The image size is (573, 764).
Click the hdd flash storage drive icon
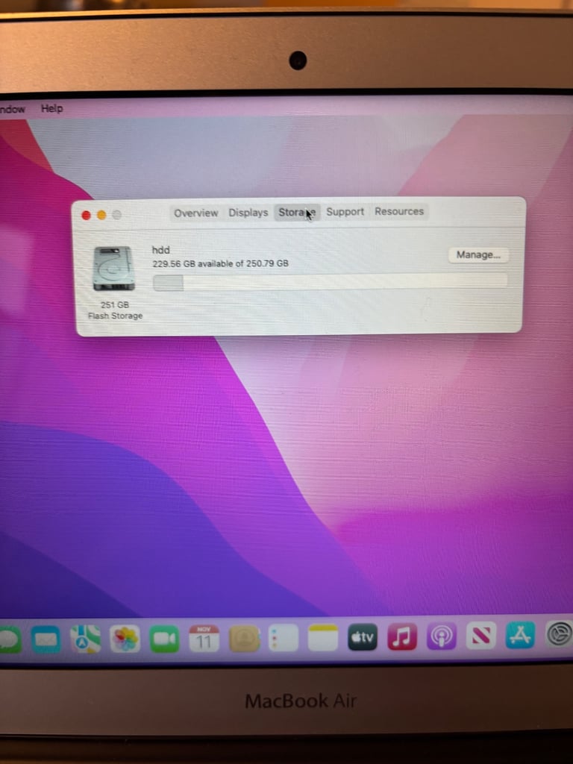tap(113, 268)
